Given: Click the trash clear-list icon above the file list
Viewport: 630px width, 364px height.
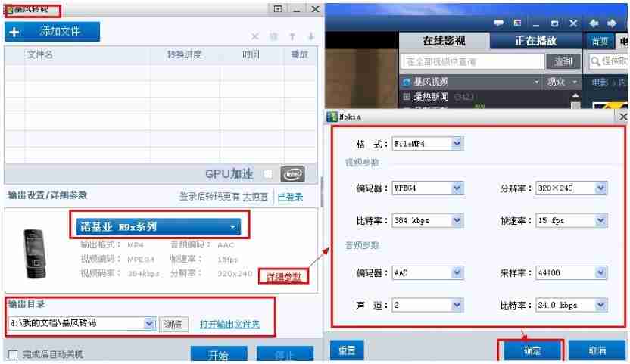Looking at the screenshot, I should click(x=273, y=36).
